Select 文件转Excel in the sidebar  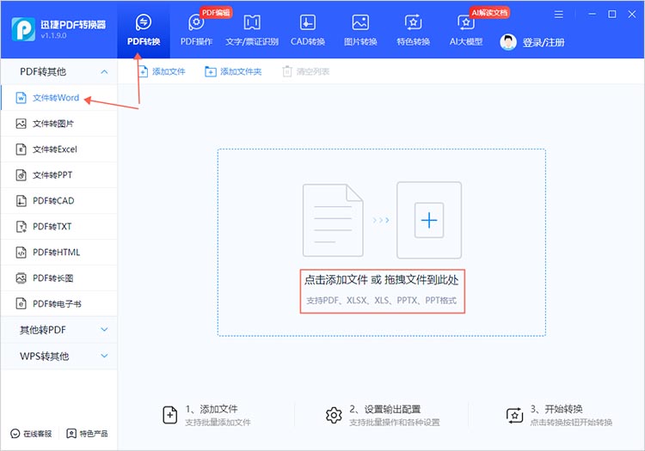pyautogui.click(x=58, y=149)
